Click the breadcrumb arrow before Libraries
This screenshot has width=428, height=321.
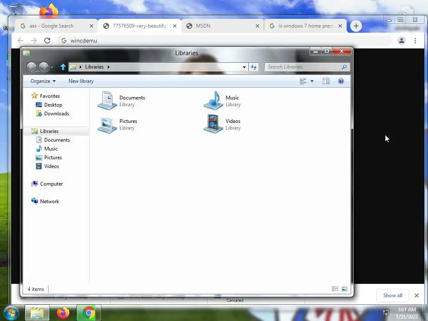click(80, 67)
